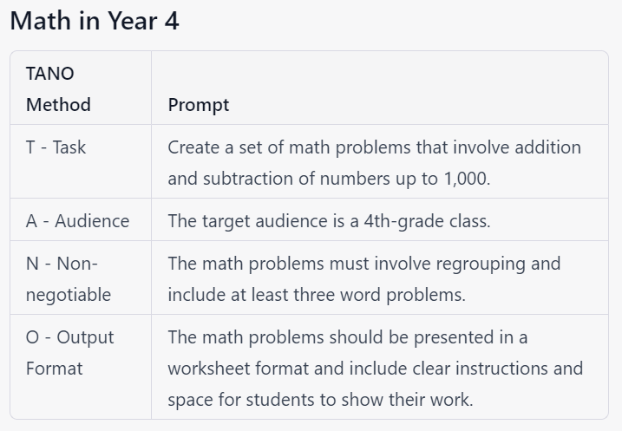The height and width of the screenshot is (431, 622).
Task: Select the "T - Task" cell
Action: pos(56,147)
